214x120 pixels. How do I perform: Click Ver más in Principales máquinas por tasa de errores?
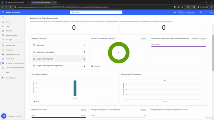pyautogui.click(x=143, y=110)
